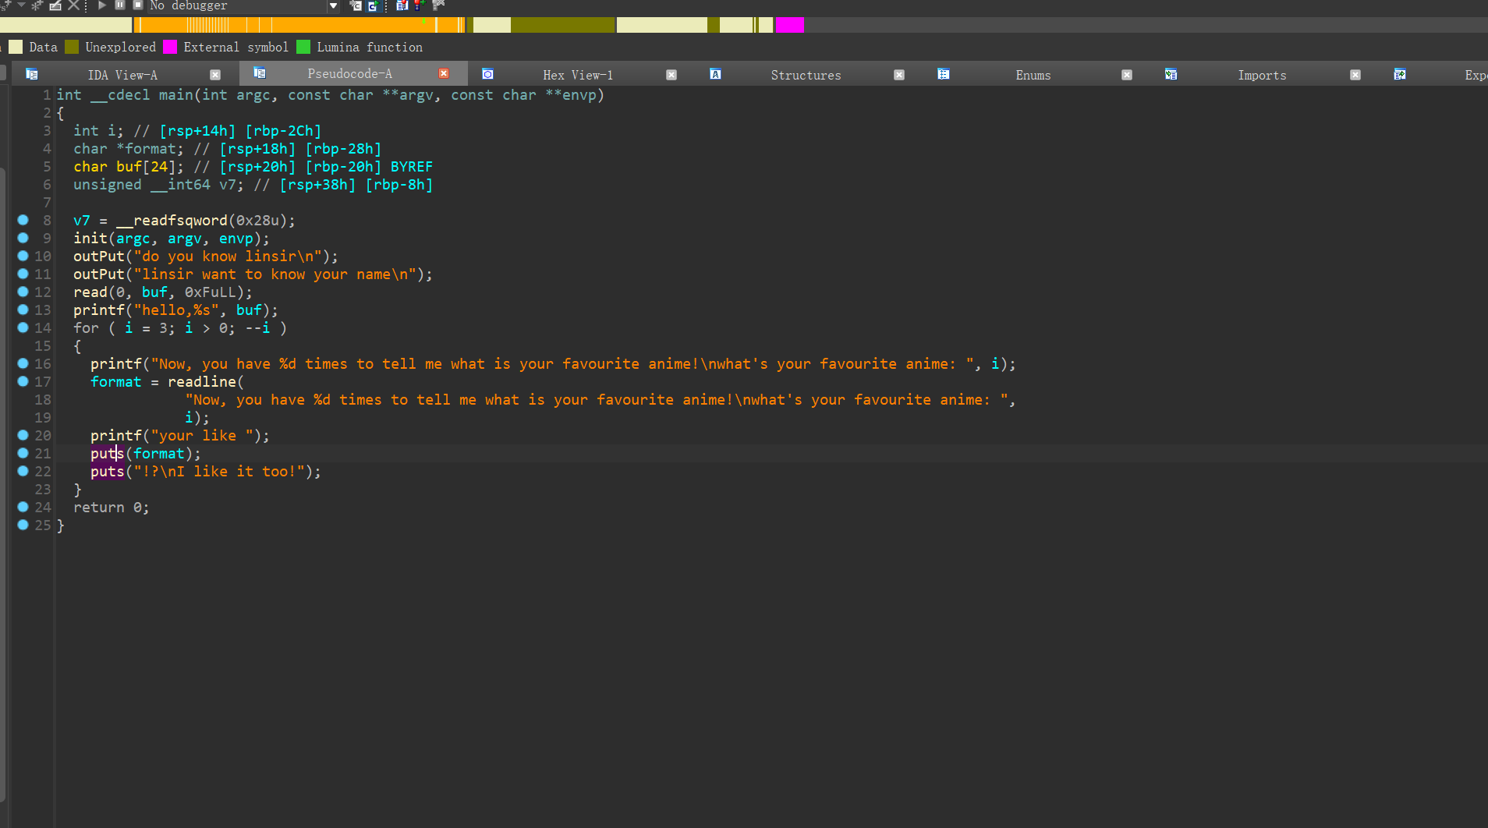Click the IDA View-A tab icon

(x=31, y=74)
